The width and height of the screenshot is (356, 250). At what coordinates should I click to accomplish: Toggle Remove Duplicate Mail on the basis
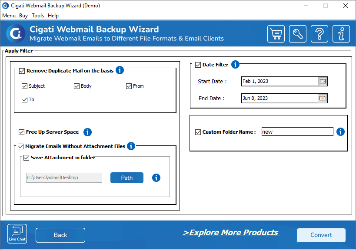[x=22, y=71]
